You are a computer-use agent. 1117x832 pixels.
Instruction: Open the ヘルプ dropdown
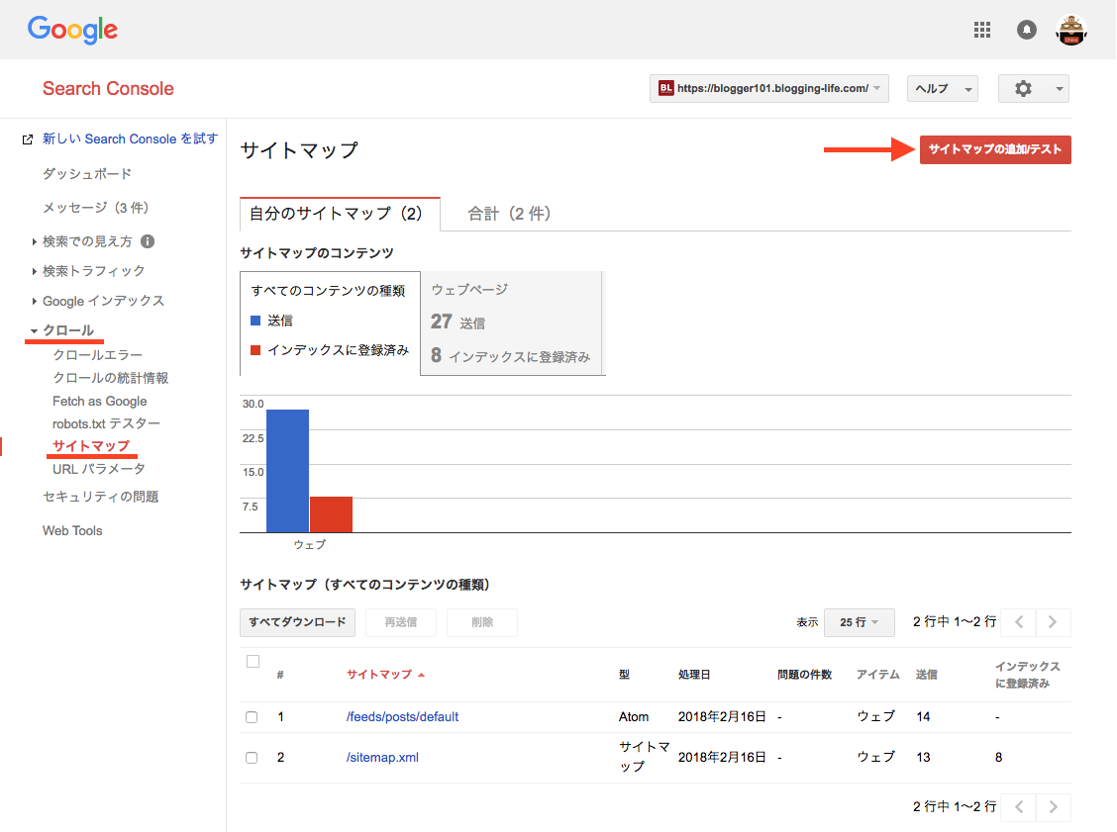click(943, 88)
